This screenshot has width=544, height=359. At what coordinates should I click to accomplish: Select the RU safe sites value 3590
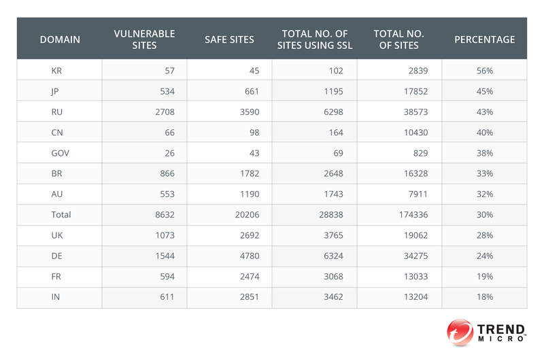pos(250,112)
